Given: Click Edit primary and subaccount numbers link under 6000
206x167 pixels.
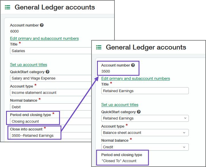Looking at the screenshot, I should 44,38.
